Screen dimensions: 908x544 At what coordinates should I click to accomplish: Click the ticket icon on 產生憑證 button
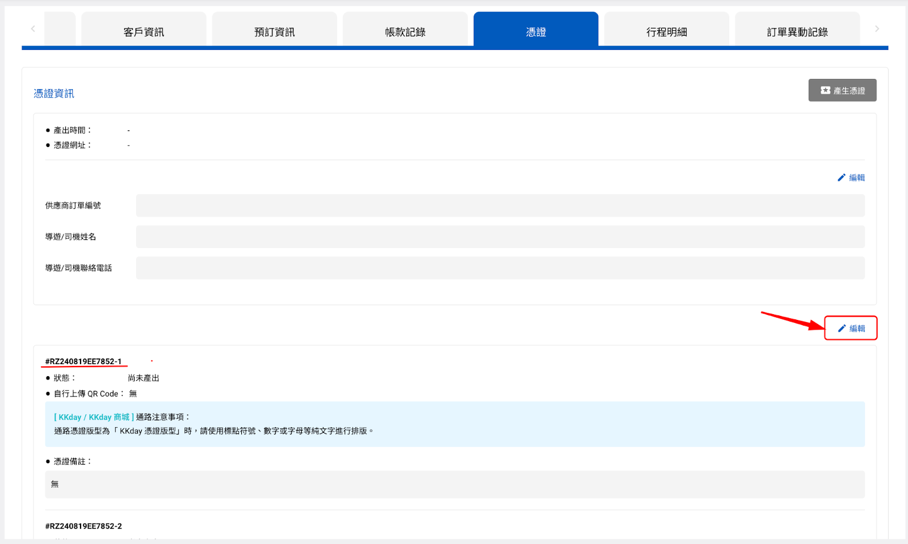pyautogui.click(x=825, y=90)
